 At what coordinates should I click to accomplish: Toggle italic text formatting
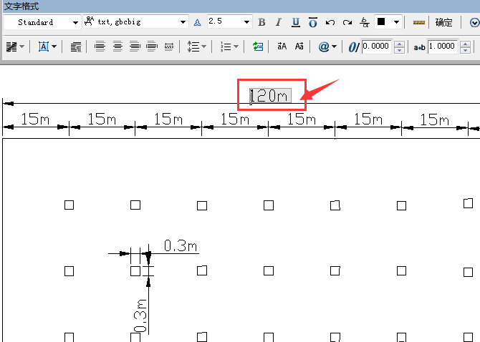(x=279, y=22)
